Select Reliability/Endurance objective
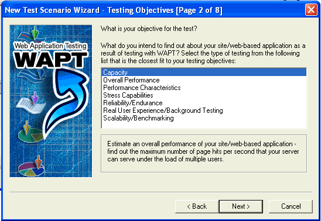Viewport: 321px width, 221px height. [204, 103]
